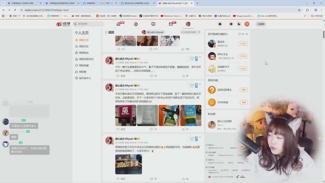Expand options chevron on the 21小时前 post

[200, 84]
